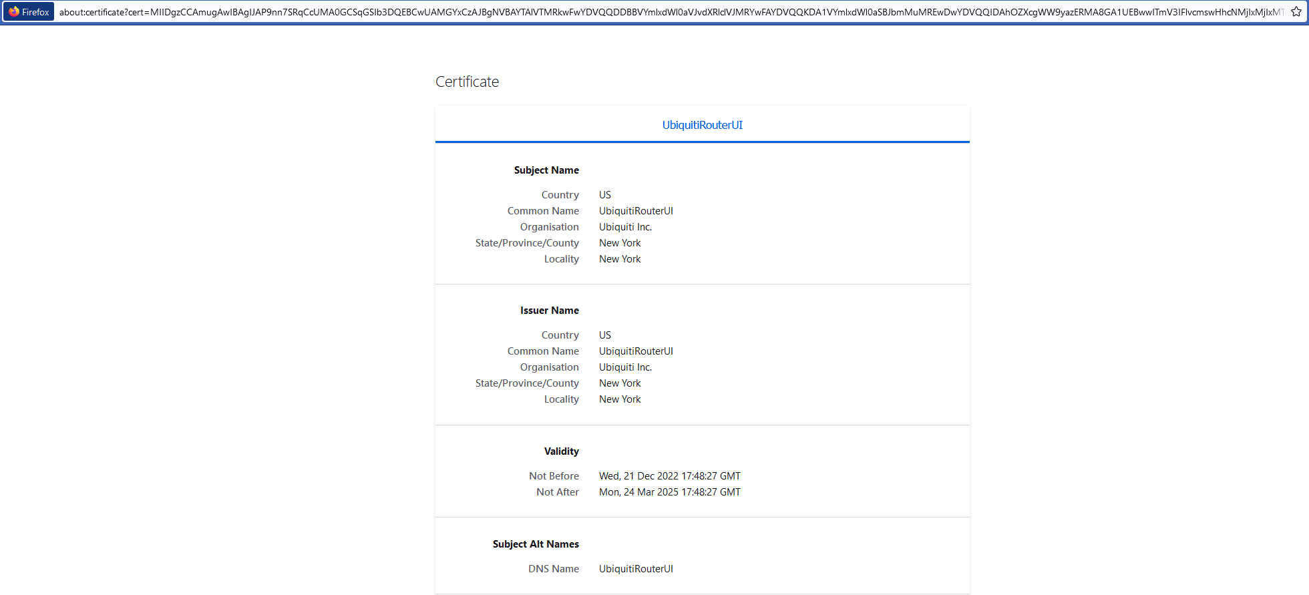Click the Issuer Name section heading
The image size is (1309, 595).
pos(550,311)
